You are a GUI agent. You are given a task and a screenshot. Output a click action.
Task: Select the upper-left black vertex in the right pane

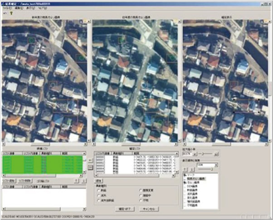234,99
